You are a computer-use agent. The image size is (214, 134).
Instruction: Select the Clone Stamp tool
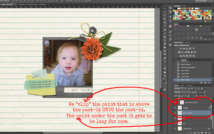[x=165, y=37]
